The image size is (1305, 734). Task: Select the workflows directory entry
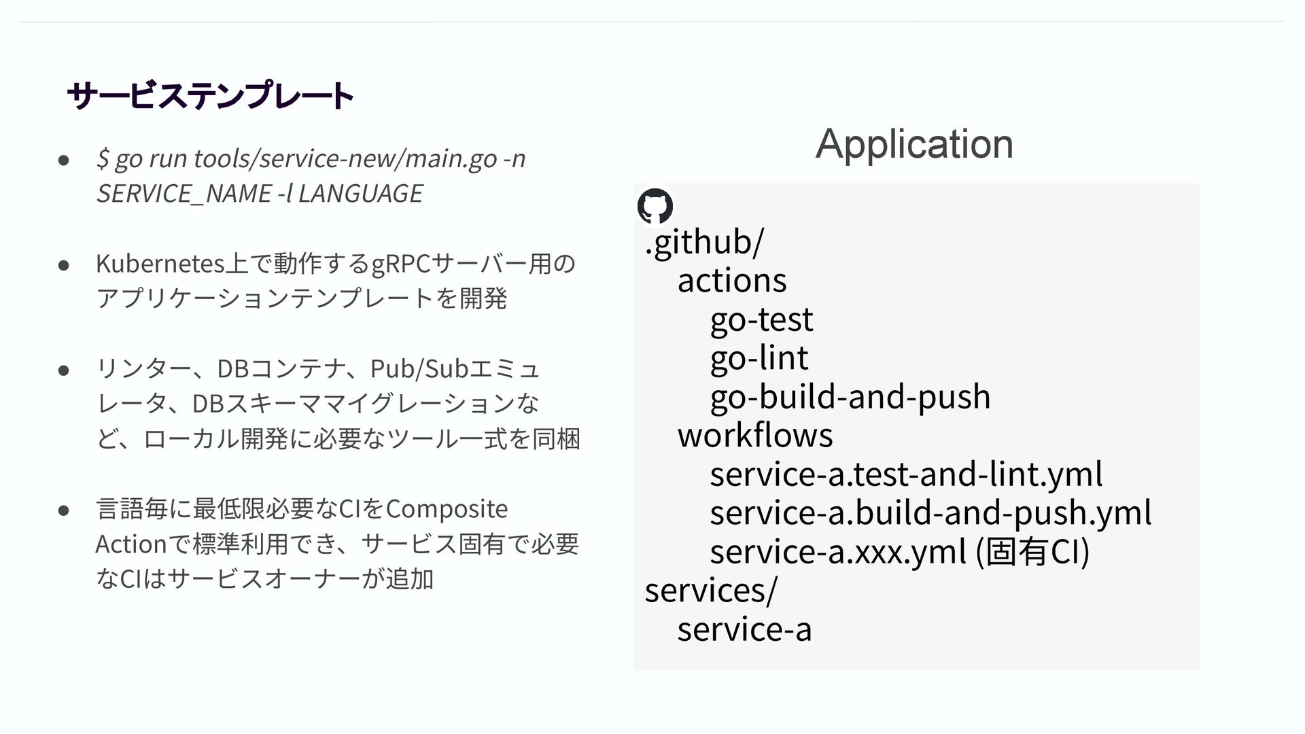[x=754, y=435]
